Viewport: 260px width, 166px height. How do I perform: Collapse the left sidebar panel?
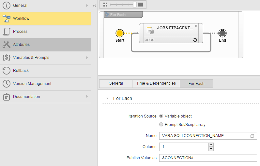(94, 6)
